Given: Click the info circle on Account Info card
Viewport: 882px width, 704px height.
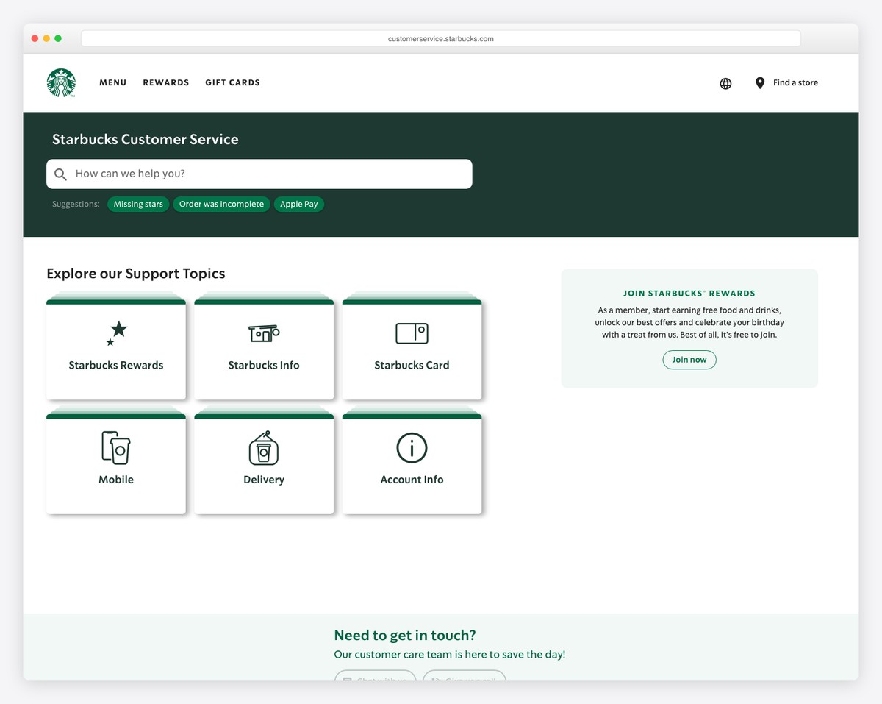Looking at the screenshot, I should click(x=412, y=447).
